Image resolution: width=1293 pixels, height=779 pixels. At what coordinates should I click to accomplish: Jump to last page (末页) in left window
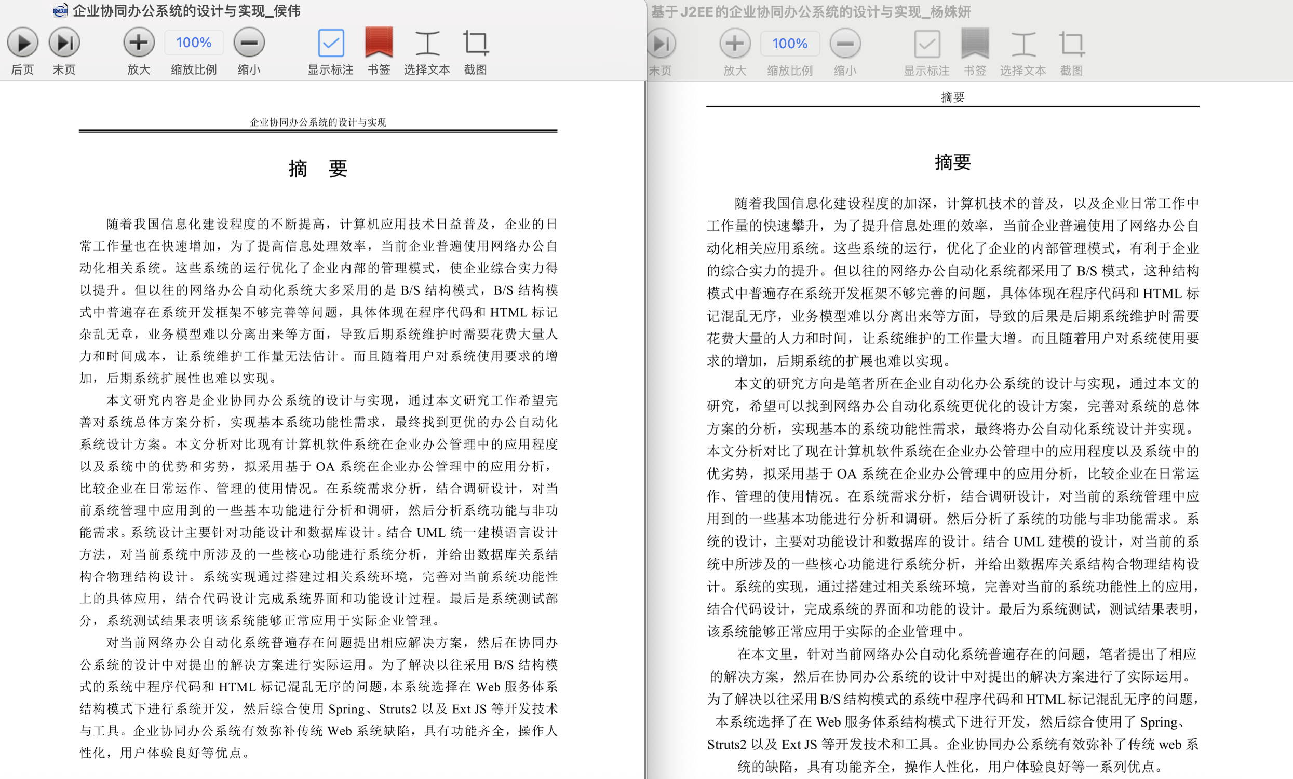click(64, 43)
